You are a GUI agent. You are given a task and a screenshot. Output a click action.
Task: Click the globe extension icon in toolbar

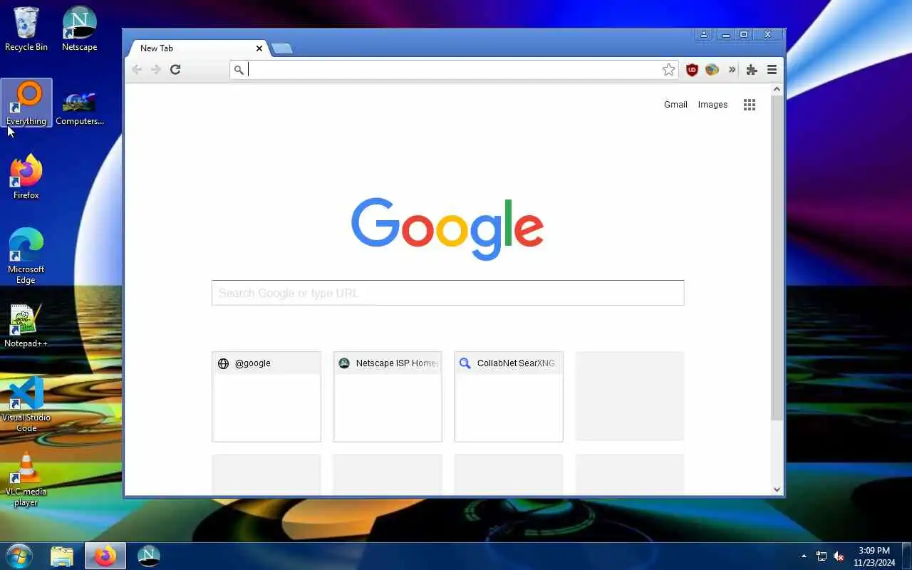tap(712, 69)
